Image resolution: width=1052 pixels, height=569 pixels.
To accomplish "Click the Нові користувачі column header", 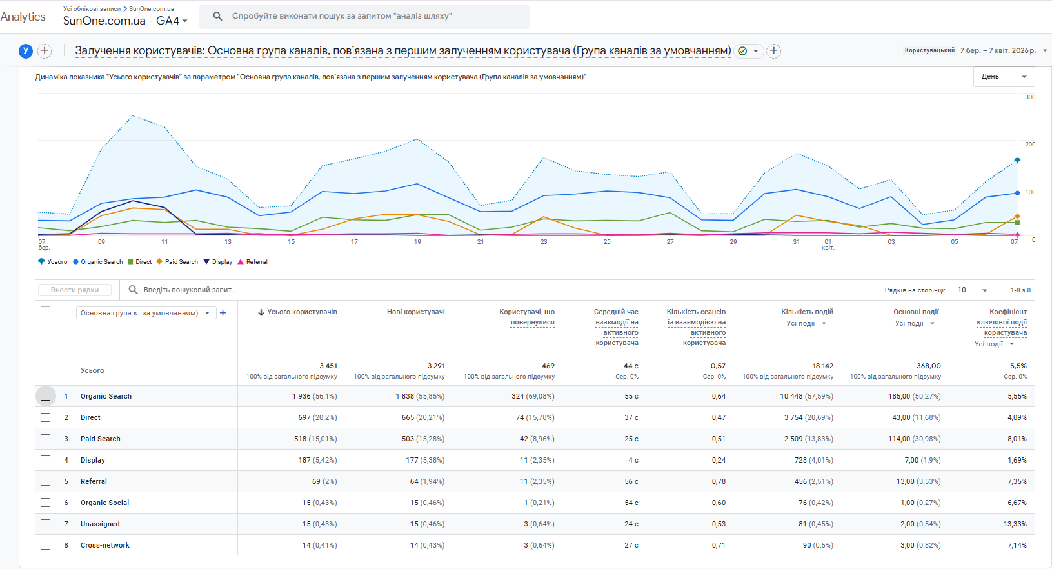I will coord(415,312).
